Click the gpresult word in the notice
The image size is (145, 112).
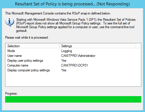click(22, 31)
